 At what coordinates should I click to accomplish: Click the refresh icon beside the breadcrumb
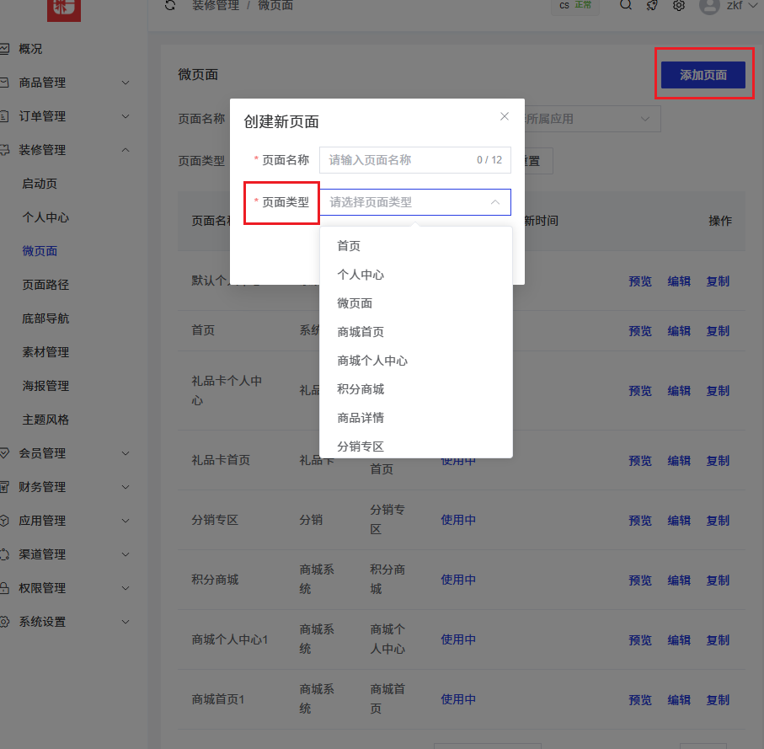point(170,5)
